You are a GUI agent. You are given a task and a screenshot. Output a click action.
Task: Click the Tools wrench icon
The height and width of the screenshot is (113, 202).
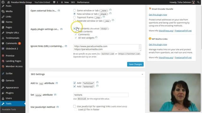[x=3, y=104]
